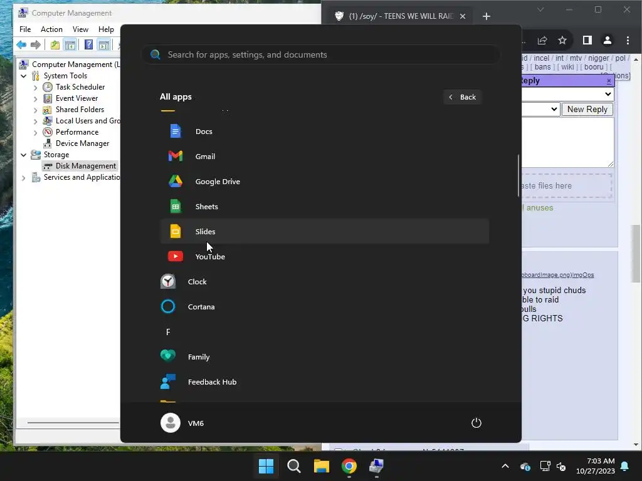Toggle Show/Hide Console Tree toolbar icon
642x481 pixels.
point(70,44)
